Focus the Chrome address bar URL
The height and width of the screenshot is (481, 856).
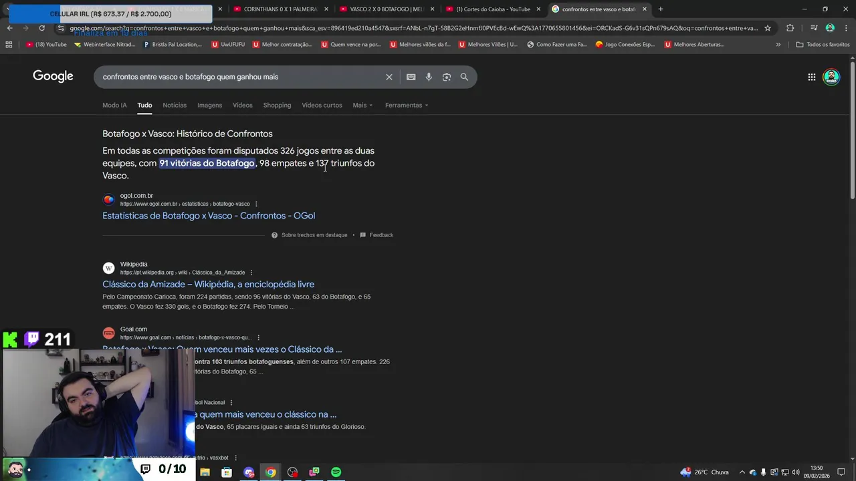click(x=413, y=28)
